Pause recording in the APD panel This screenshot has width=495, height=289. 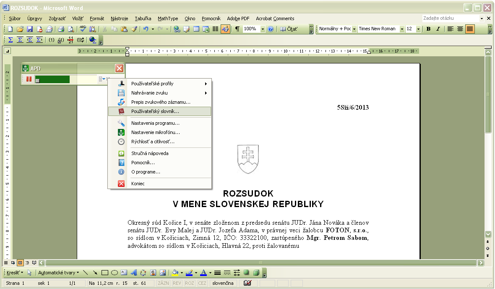pos(29,79)
